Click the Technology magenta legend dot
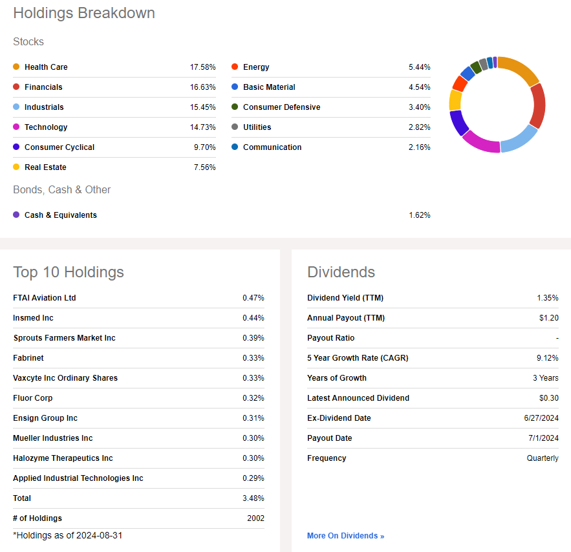 click(16, 127)
